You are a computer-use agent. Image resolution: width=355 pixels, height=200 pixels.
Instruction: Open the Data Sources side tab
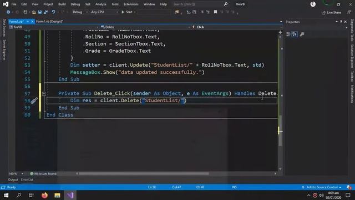[x=4, y=28]
